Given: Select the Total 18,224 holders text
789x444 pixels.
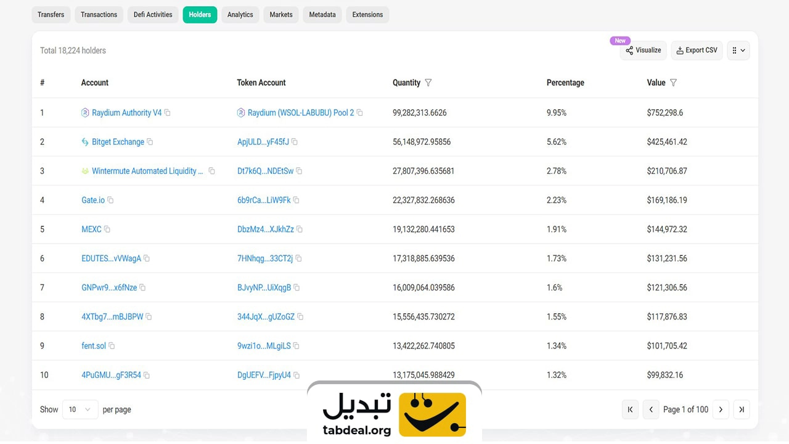Looking at the screenshot, I should (x=73, y=51).
